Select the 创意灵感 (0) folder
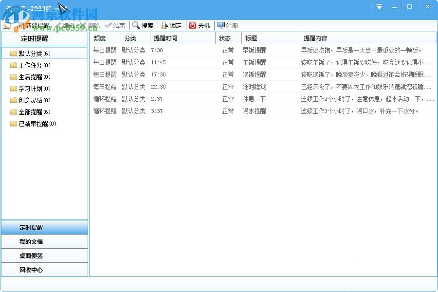 pos(30,100)
